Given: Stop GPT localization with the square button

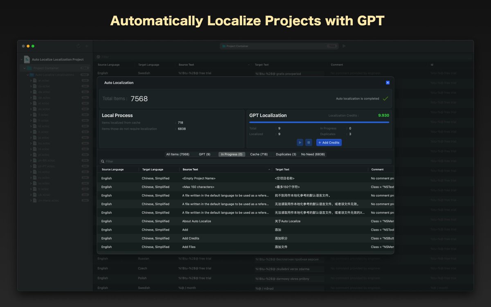Looking at the screenshot, I should coord(309,142).
